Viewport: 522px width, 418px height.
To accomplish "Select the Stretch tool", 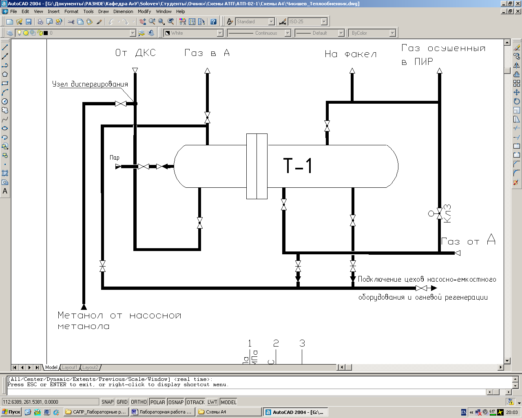I will pyautogui.click(x=517, y=119).
